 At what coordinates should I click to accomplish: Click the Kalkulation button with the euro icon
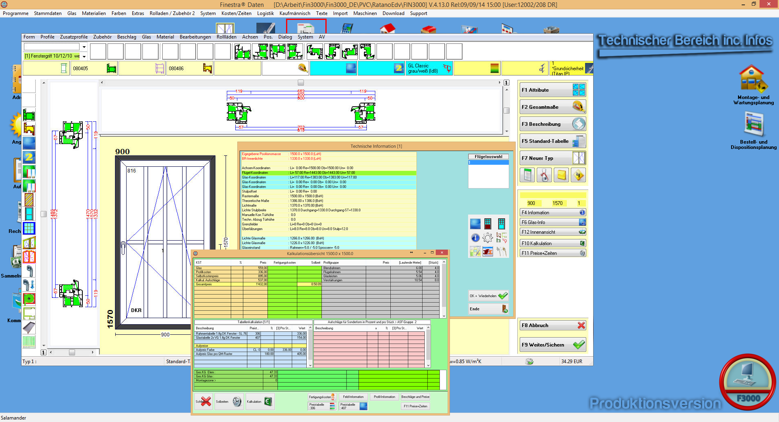[x=260, y=402]
